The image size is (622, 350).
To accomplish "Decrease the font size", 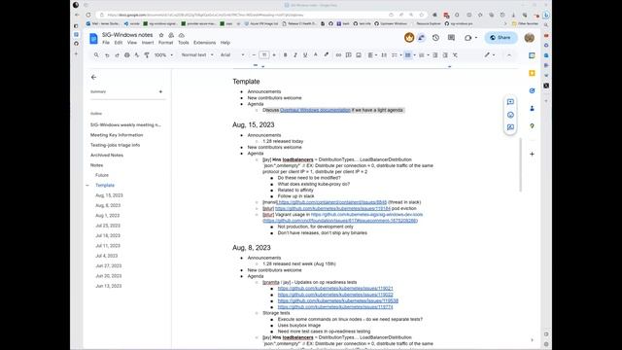I will [254, 55].
